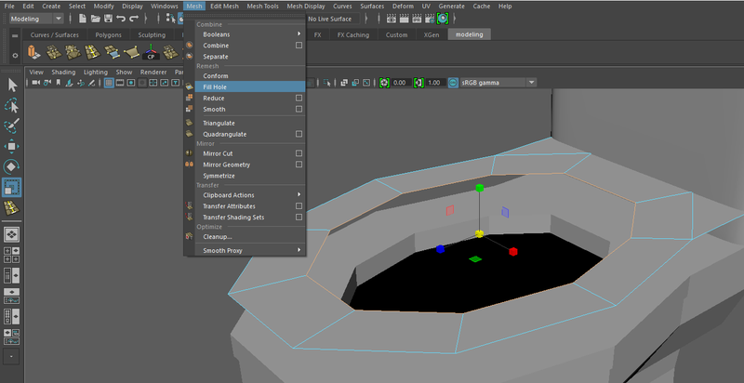Click the Open Scene folder icon
Image resolution: width=744 pixels, height=383 pixels.
(x=96, y=19)
